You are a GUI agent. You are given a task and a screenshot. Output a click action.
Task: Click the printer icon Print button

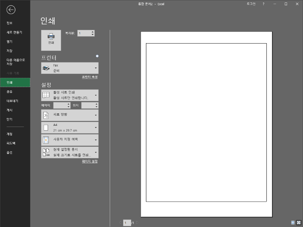pyautogui.click(x=51, y=40)
